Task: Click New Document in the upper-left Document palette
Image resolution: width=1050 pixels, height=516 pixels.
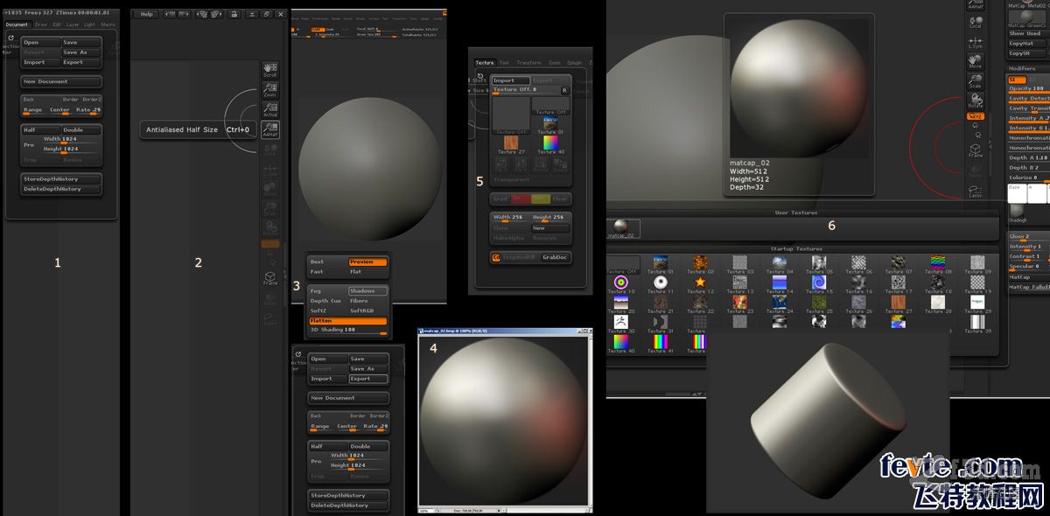Action: coord(61,81)
